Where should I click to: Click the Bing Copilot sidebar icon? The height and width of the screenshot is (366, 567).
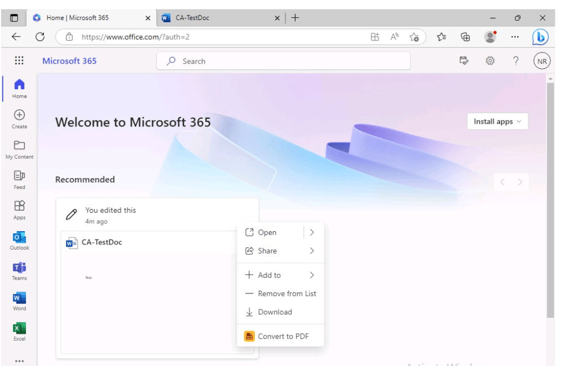pos(540,37)
